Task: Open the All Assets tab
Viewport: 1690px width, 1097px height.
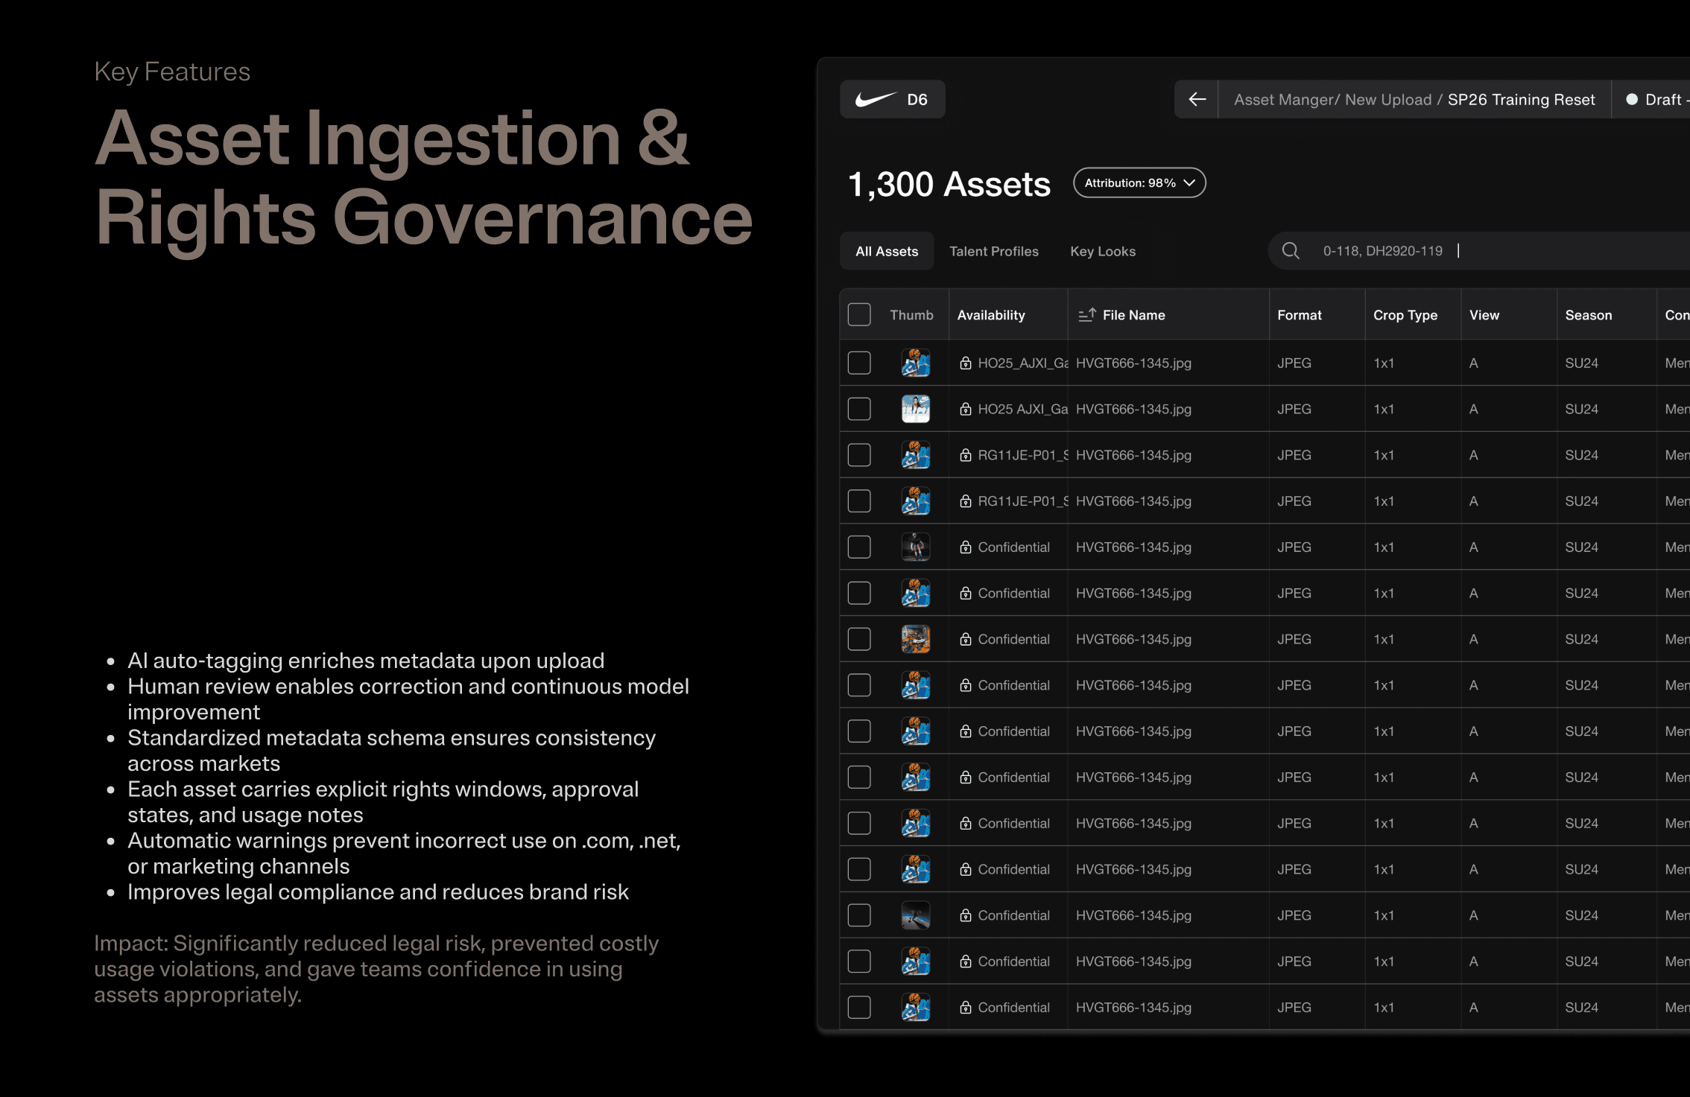Action: click(887, 252)
